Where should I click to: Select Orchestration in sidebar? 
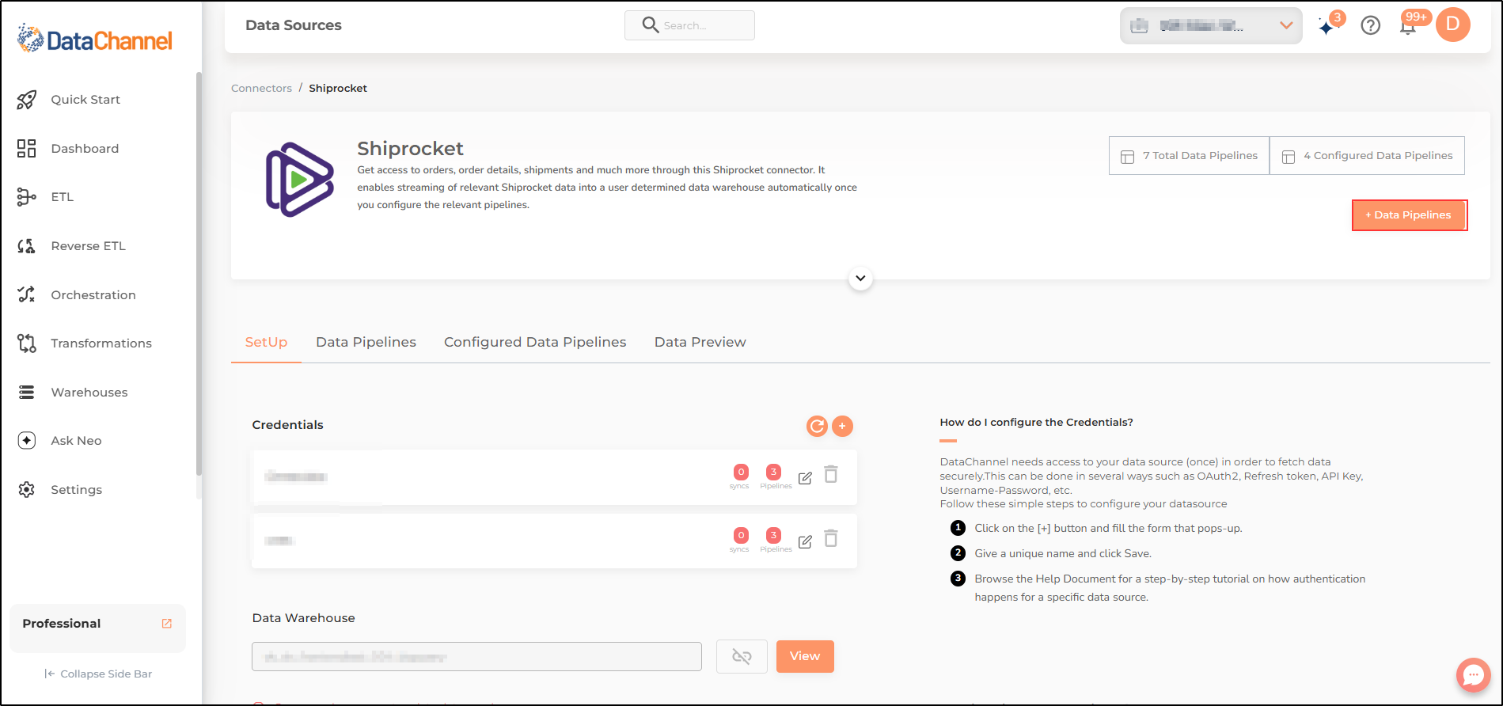coord(93,295)
